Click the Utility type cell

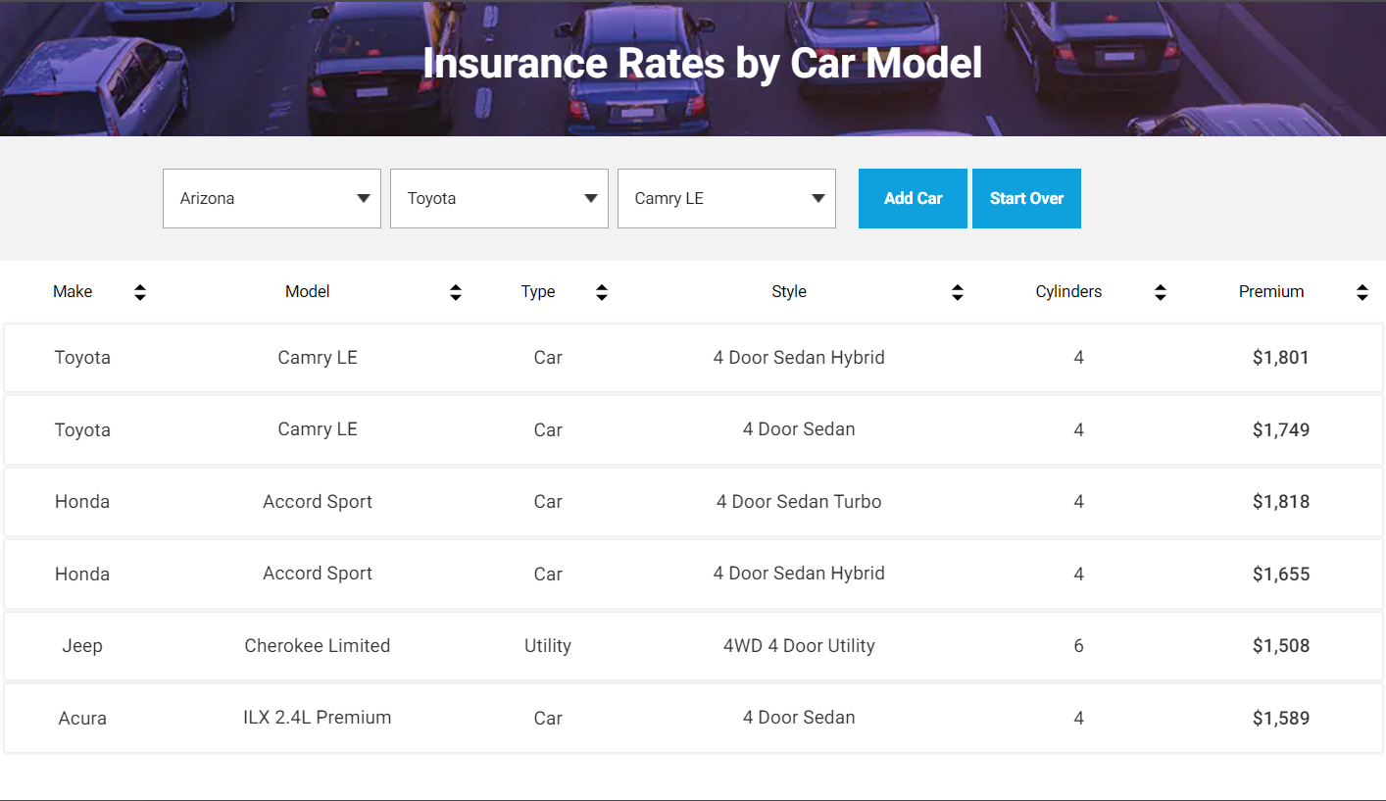pos(548,646)
